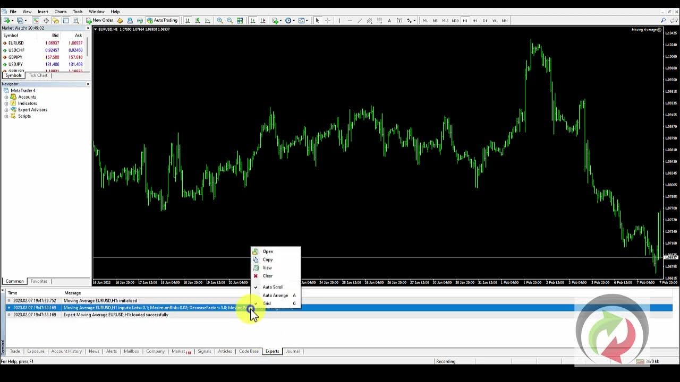Select the 'loaded successfully' log row
Screen dimensions: 680x382
[339, 315]
